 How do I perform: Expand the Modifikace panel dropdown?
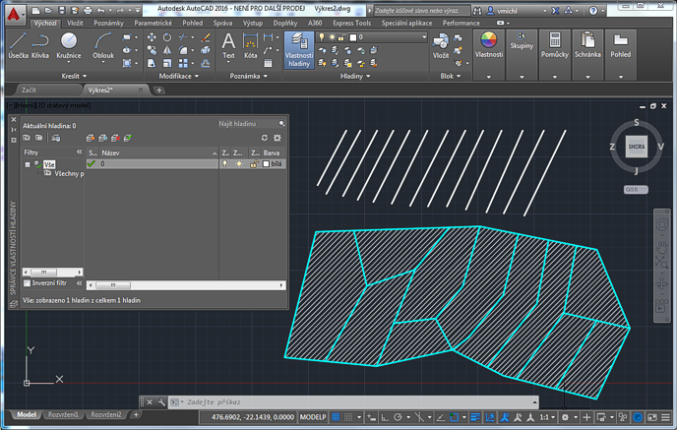[179, 76]
